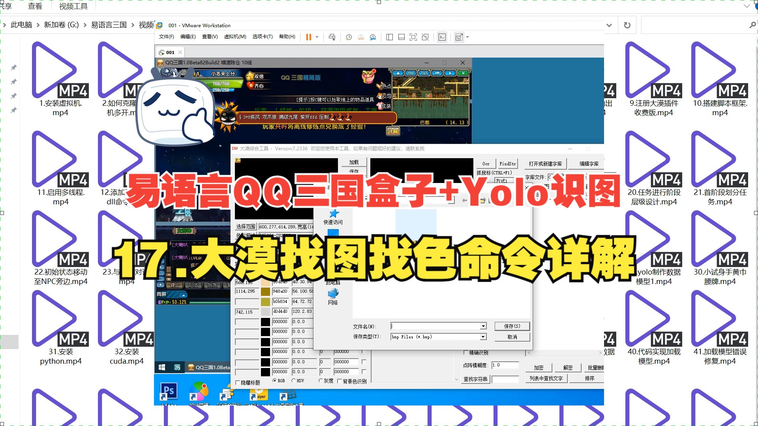Image resolution: width=758 pixels, height=426 pixels.
Task: Select the 灰度 radio button
Action: tap(321, 381)
